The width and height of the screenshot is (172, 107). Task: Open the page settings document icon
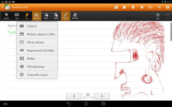pyautogui.click(x=133, y=7)
